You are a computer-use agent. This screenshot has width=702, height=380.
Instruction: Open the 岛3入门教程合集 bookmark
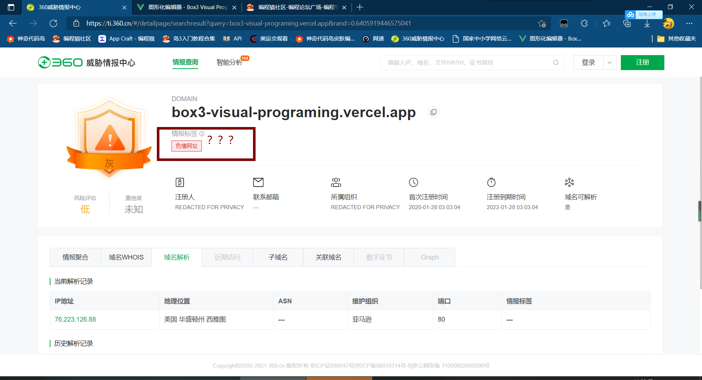[x=189, y=39]
